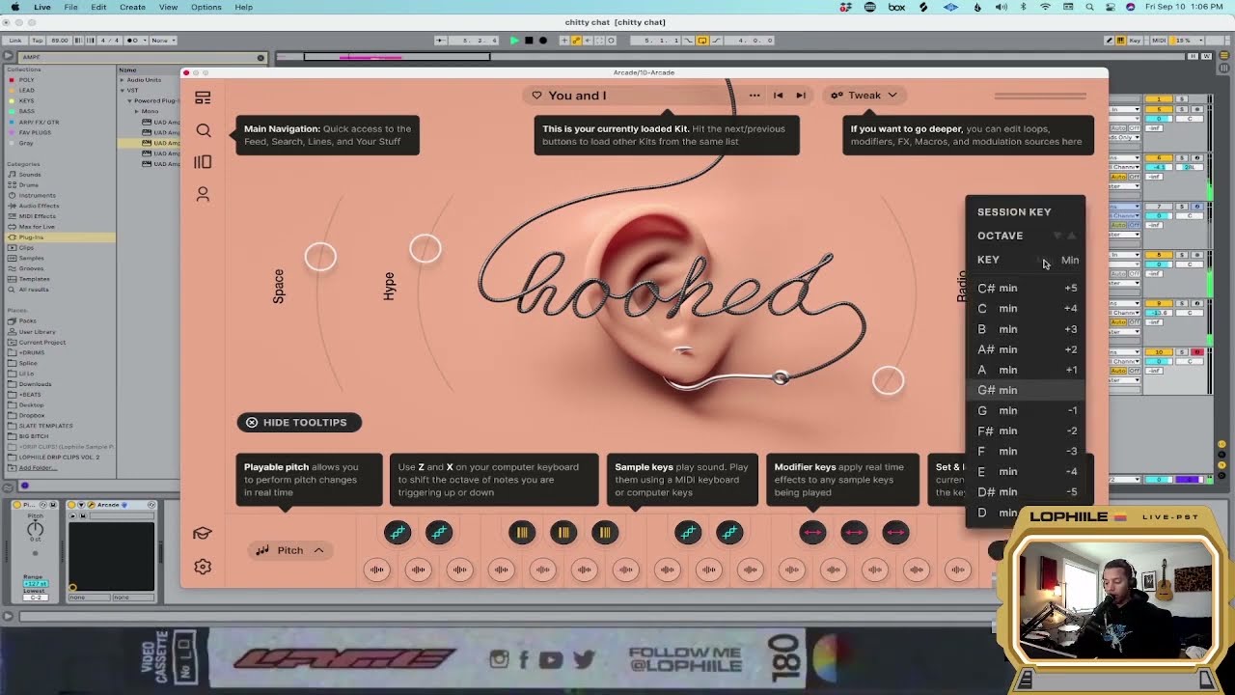The image size is (1235, 695).
Task: Click HIDE TOOLTIPS button
Action: pos(299,423)
